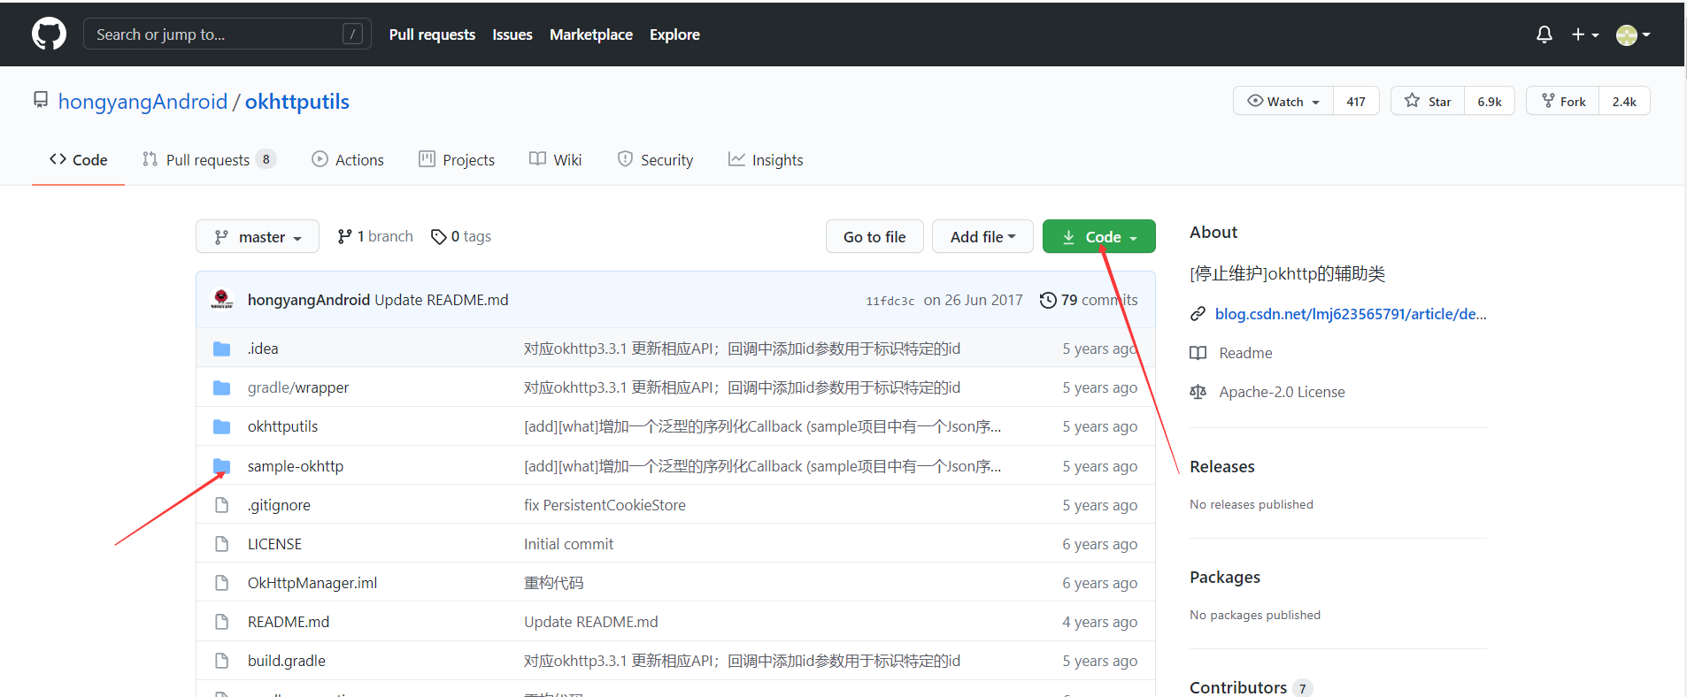The height and width of the screenshot is (697, 1687).
Task: Expand the master branch selector
Action: pos(258,236)
